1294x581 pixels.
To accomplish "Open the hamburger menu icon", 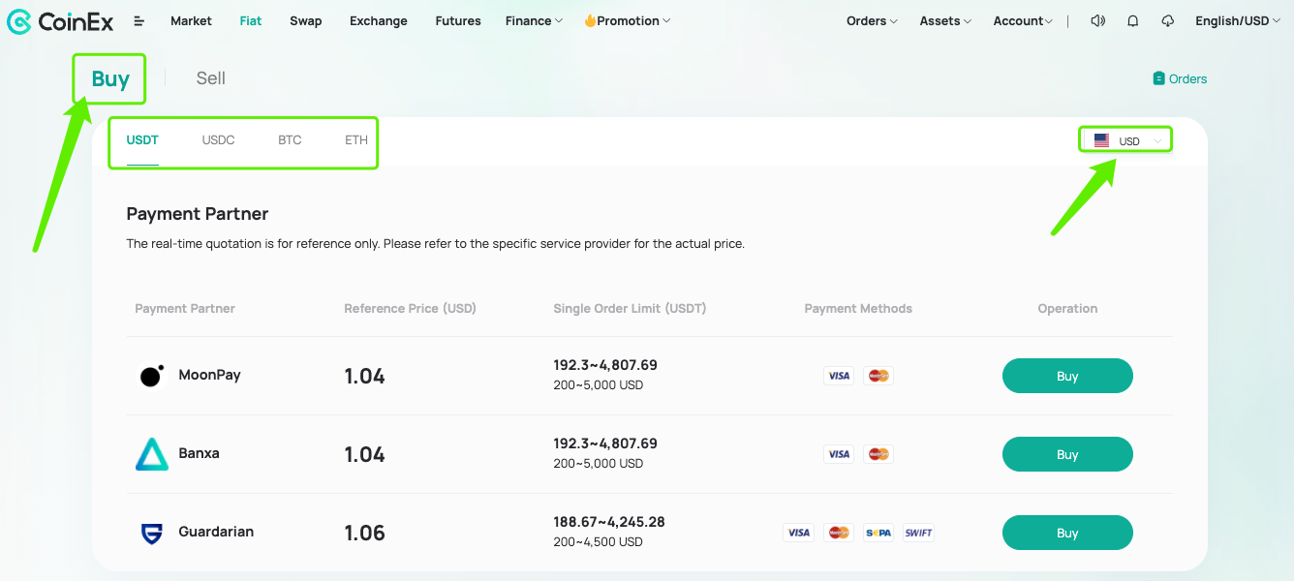I will click(x=139, y=20).
